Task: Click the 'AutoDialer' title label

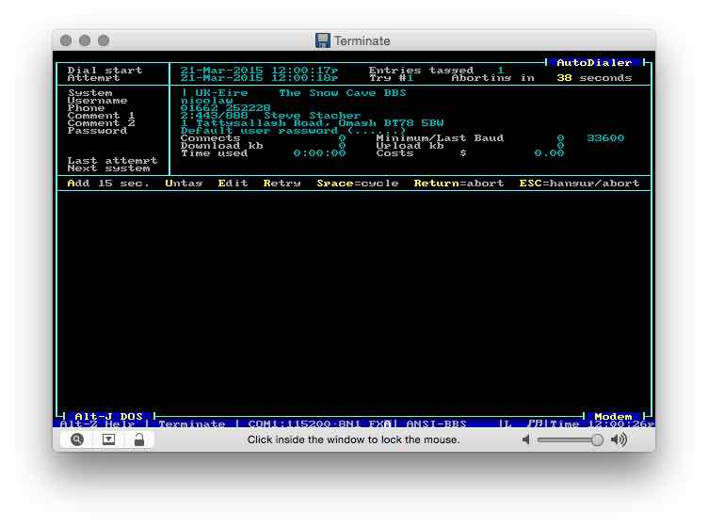Action: point(594,63)
